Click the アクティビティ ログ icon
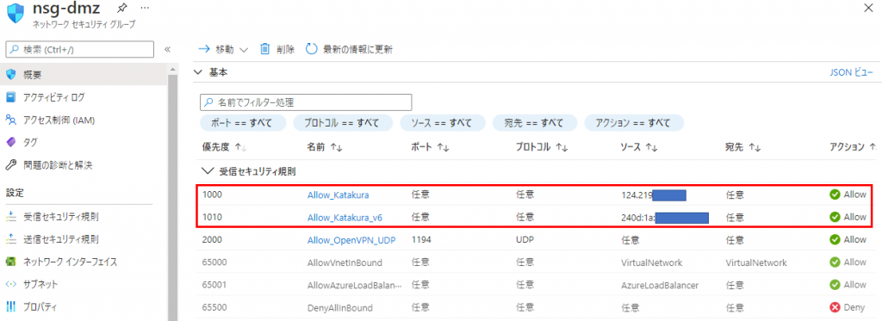 pyautogui.click(x=10, y=97)
